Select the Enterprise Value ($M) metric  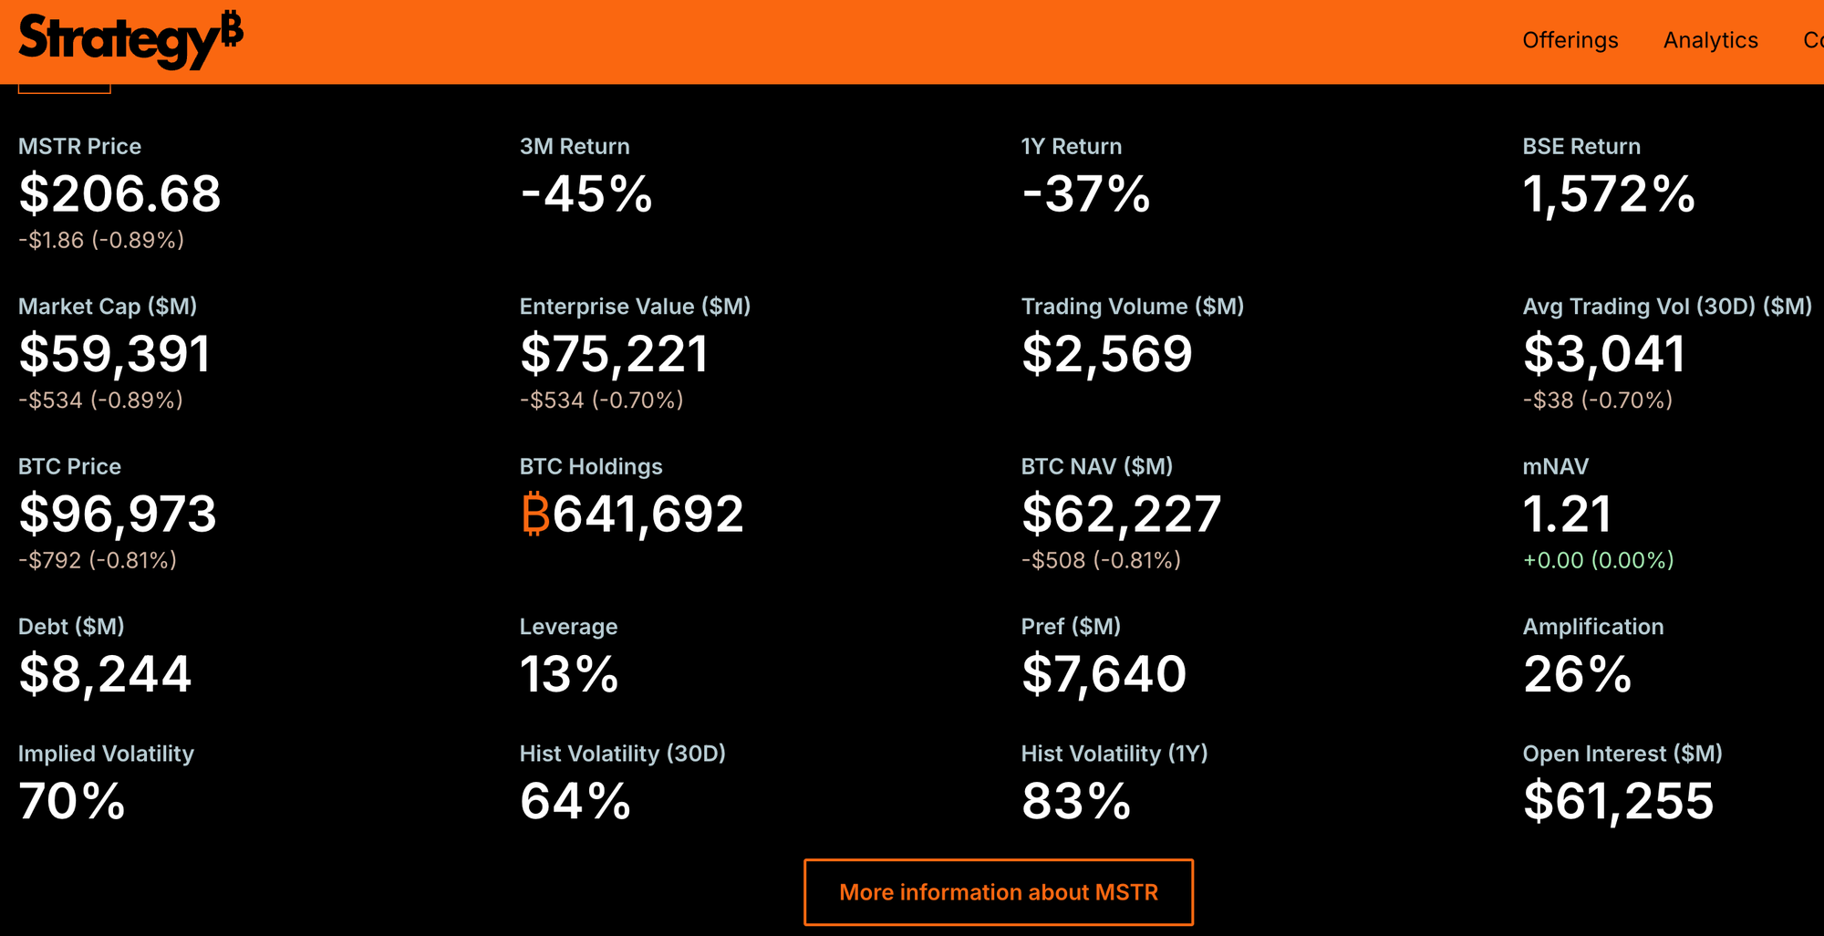click(x=614, y=354)
